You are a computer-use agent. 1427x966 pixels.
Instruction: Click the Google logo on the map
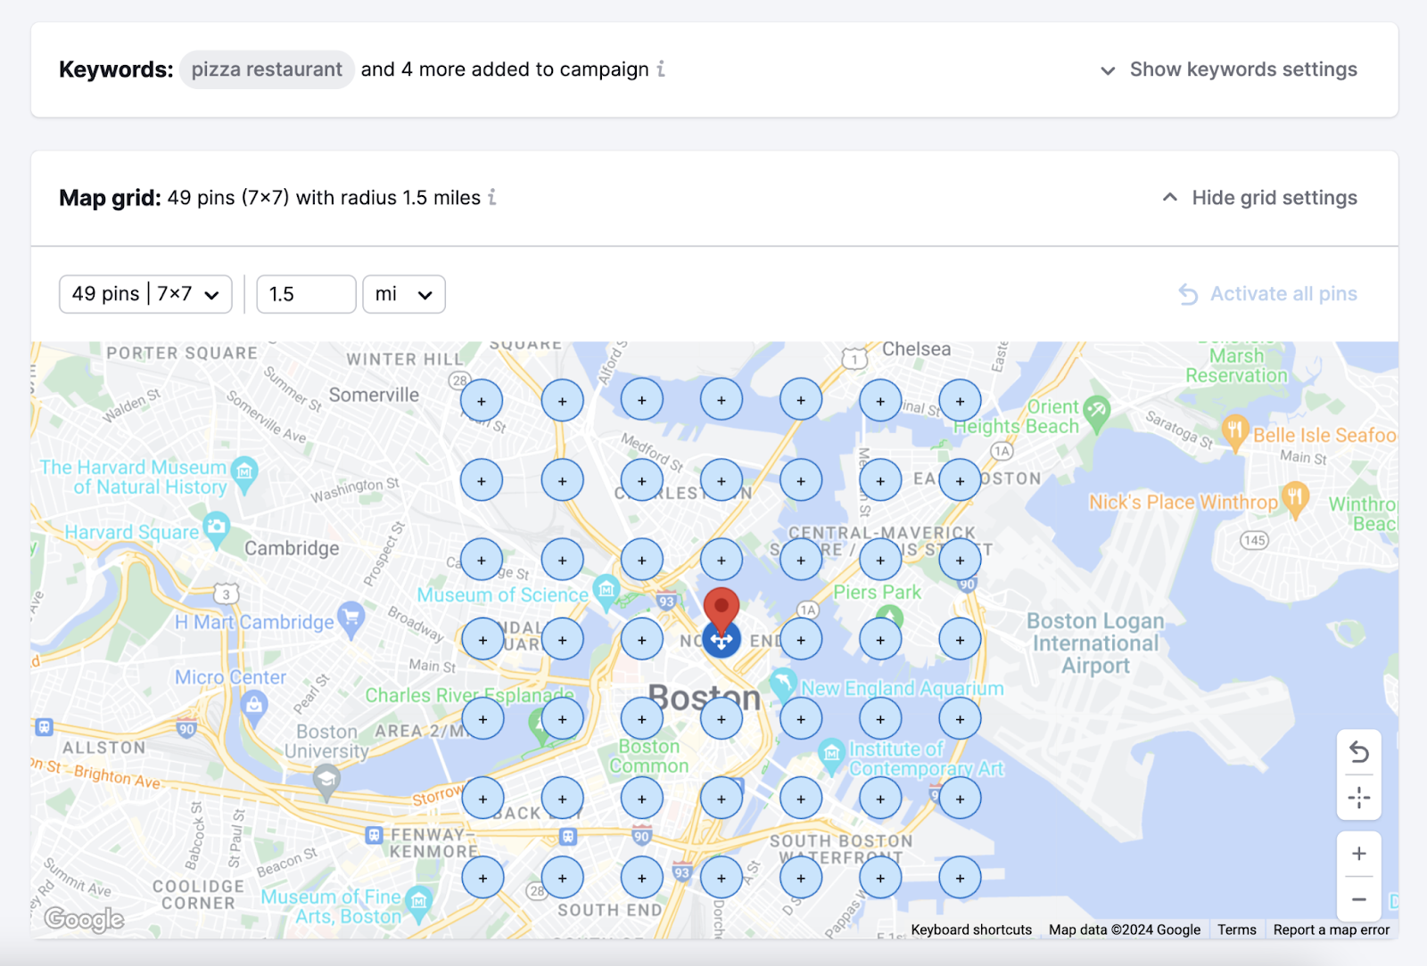[x=83, y=920]
